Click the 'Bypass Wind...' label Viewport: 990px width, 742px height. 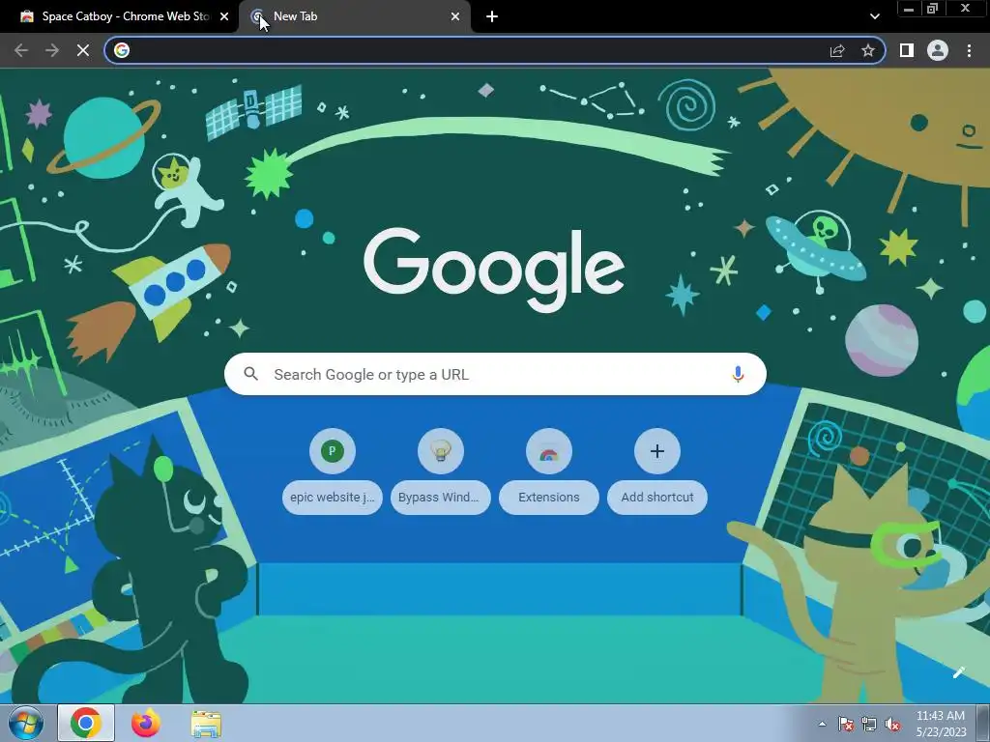point(440,498)
